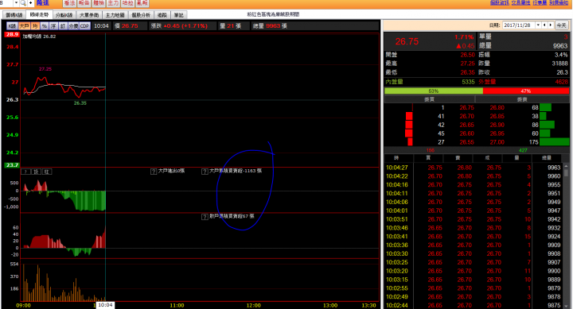
Task: Open the 筆記 tab
Action: pyautogui.click(x=179, y=15)
